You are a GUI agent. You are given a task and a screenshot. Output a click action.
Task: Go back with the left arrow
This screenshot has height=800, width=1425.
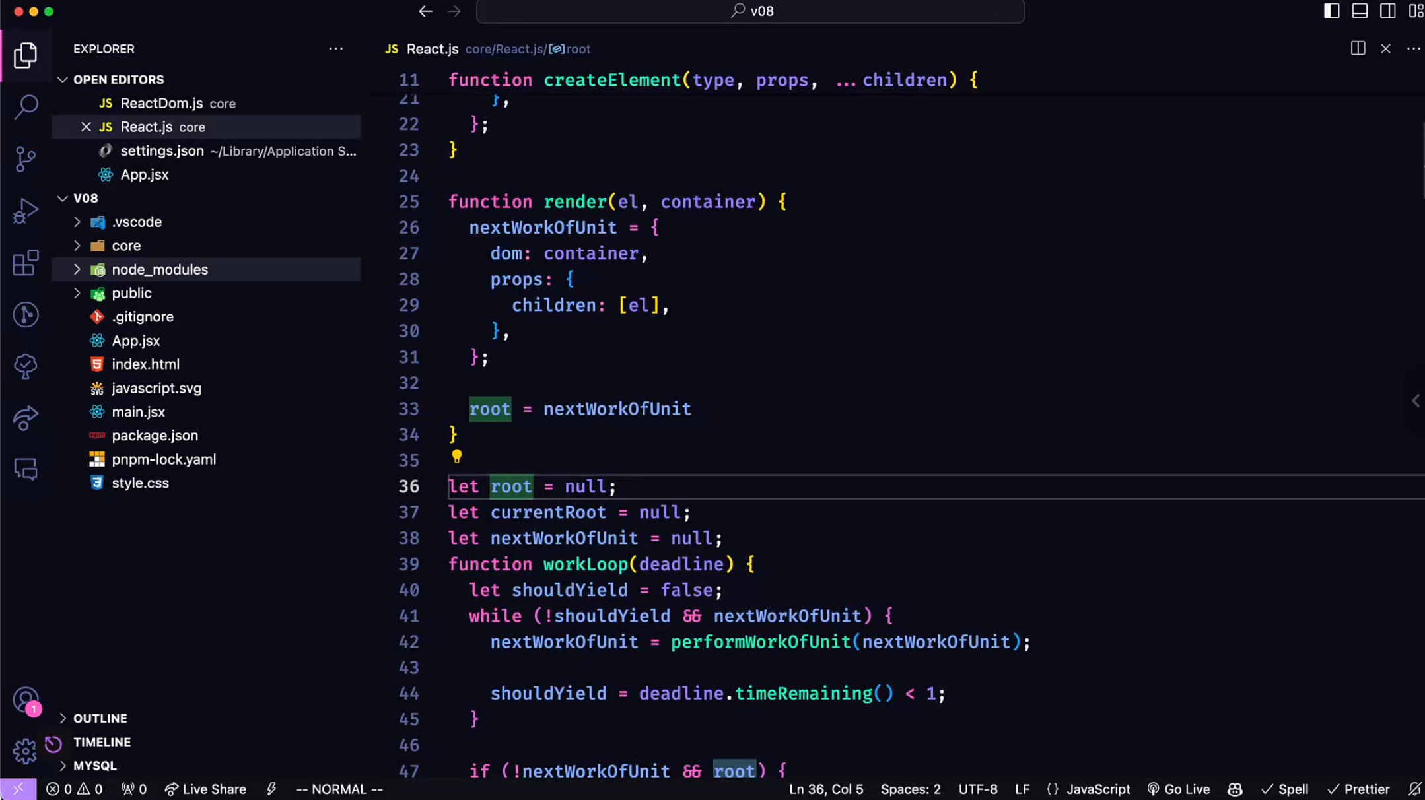click(425, 11)
